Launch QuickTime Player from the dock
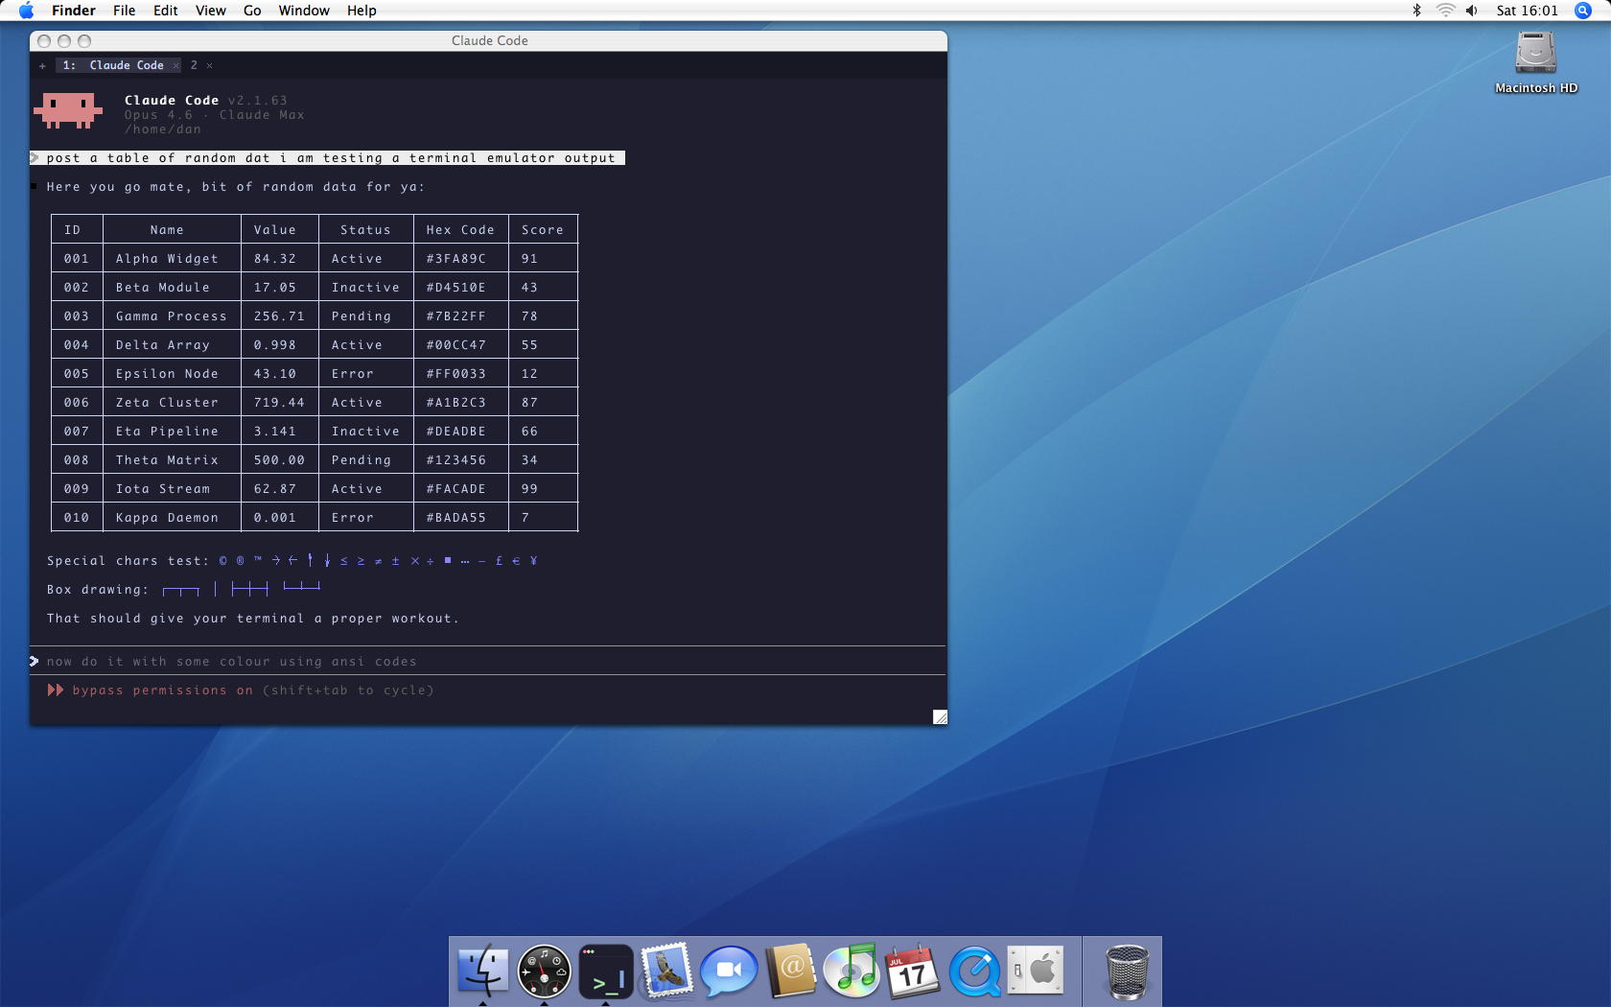This screenshot has width=1611, height=1007. tap(974, 972)
